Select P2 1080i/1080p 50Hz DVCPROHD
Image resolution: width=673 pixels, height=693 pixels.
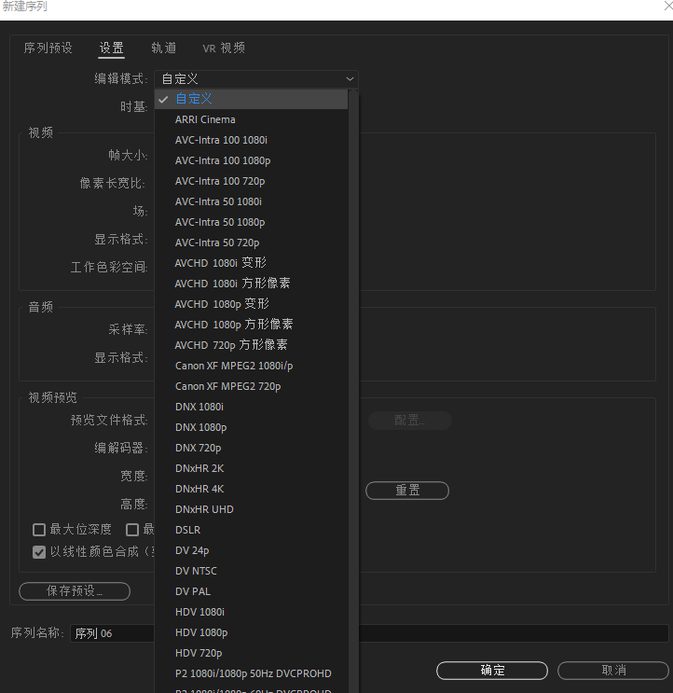(253, 673)
